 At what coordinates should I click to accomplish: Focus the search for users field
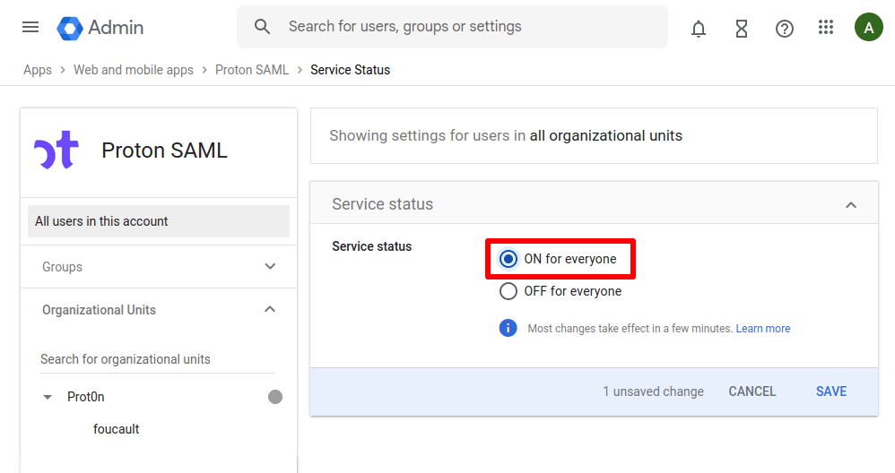452,27
